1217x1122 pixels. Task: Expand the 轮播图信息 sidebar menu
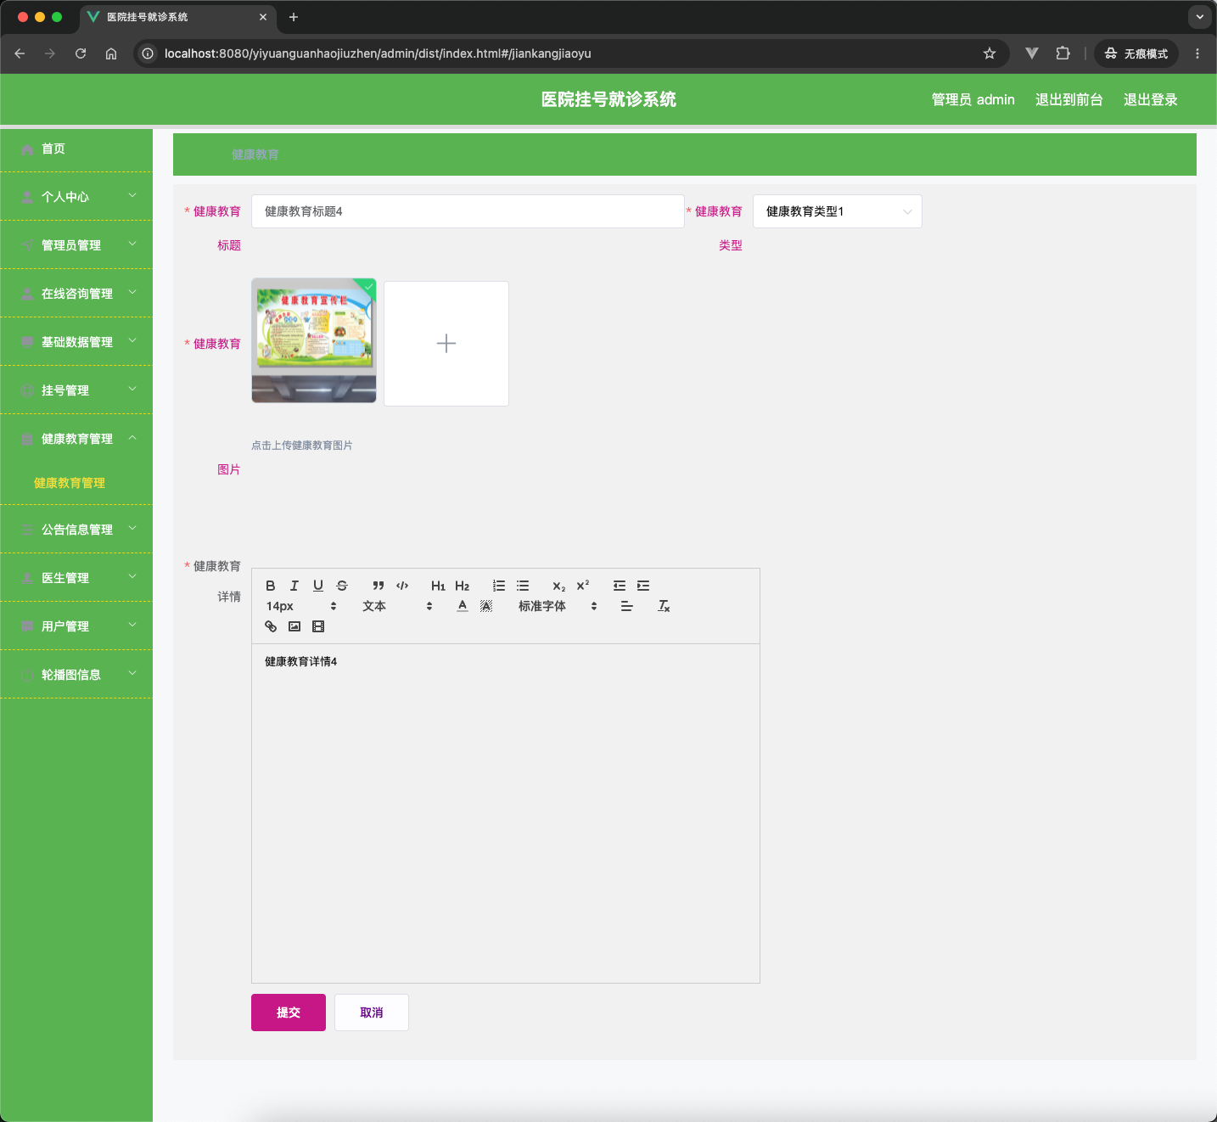click(x=76, y=674)
